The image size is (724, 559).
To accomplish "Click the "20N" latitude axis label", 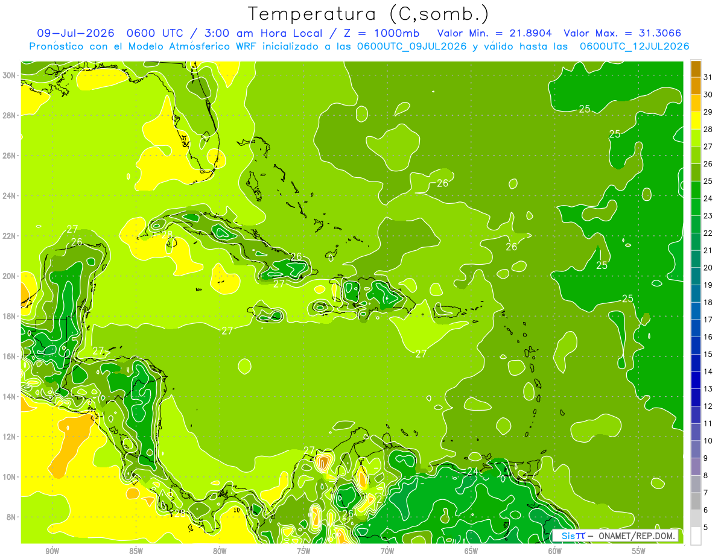I will click(10, 276).
